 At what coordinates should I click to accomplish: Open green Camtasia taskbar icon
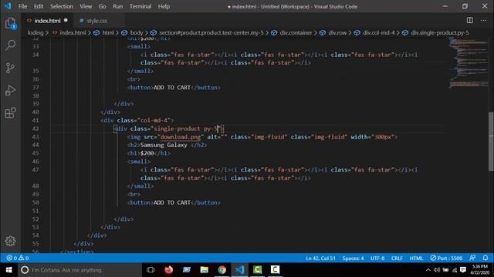click(257, 270)
